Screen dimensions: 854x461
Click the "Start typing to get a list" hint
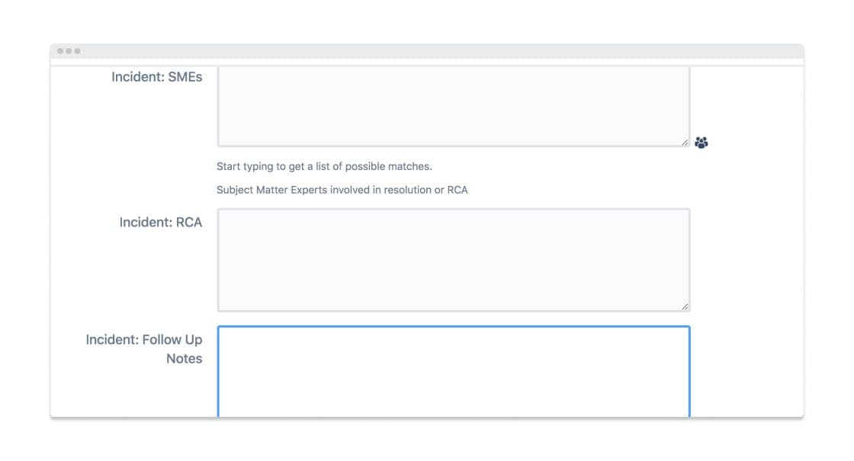(x=324, y=166)
